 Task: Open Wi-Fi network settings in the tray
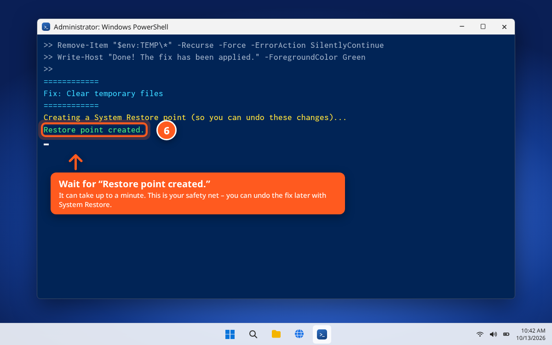[x=480, y=334]
